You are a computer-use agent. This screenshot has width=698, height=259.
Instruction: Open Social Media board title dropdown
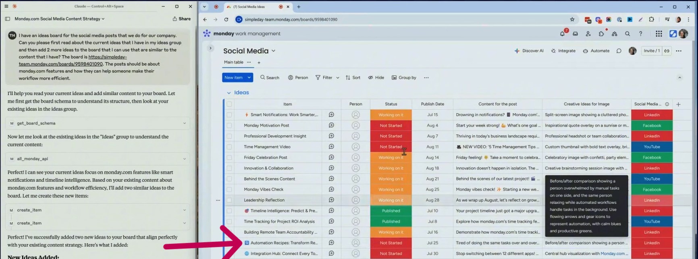point(274,51)
